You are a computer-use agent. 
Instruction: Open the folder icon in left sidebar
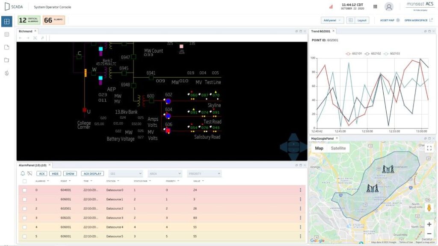coord(7,60)
